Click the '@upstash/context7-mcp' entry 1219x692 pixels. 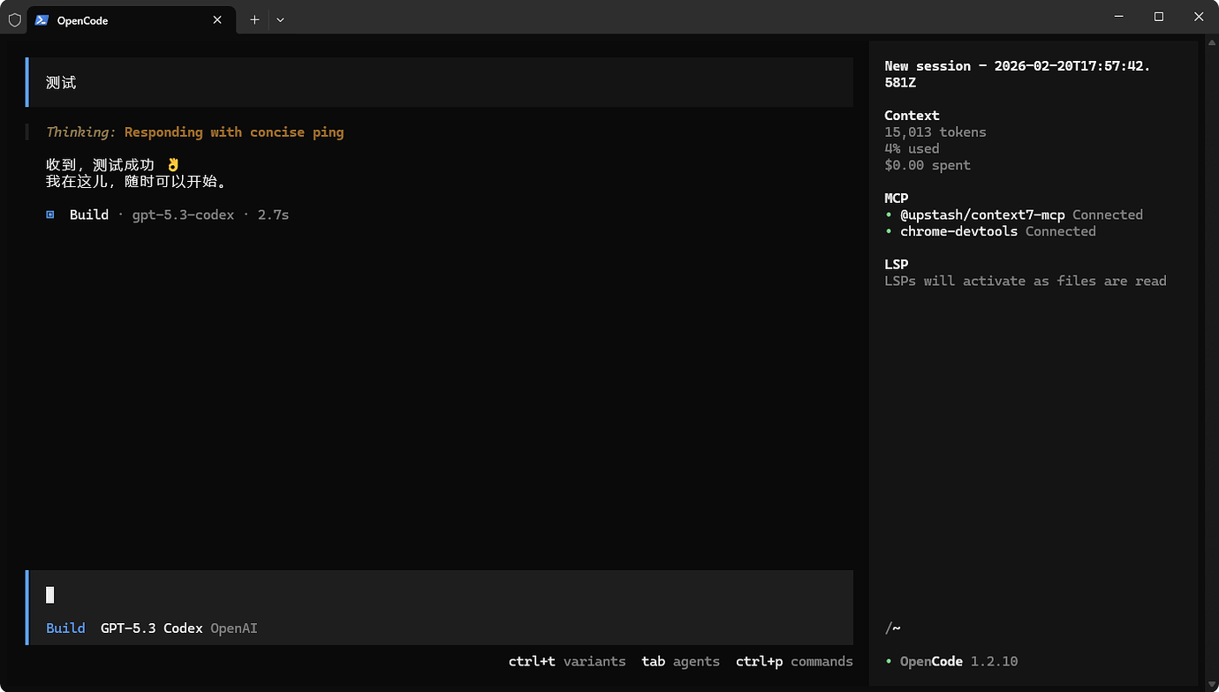[x=982, y=214]
